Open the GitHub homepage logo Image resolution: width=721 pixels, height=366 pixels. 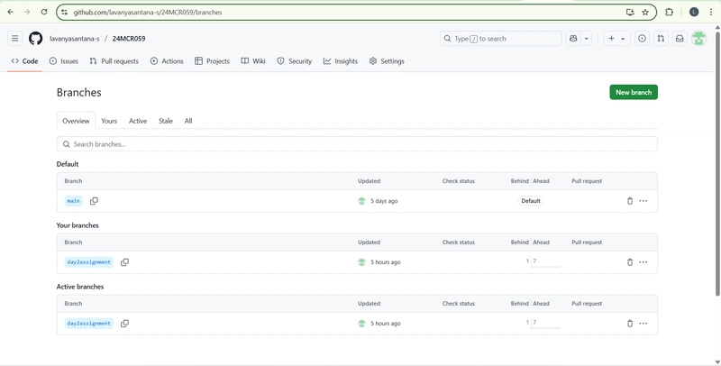point(35,39)
